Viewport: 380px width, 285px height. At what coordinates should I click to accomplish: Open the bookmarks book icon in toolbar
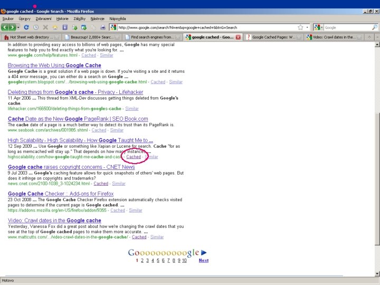point(65,27)
